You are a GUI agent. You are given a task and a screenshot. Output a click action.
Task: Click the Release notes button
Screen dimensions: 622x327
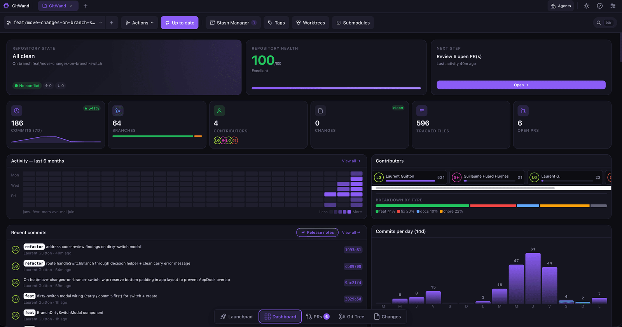[x=317, y=233]
